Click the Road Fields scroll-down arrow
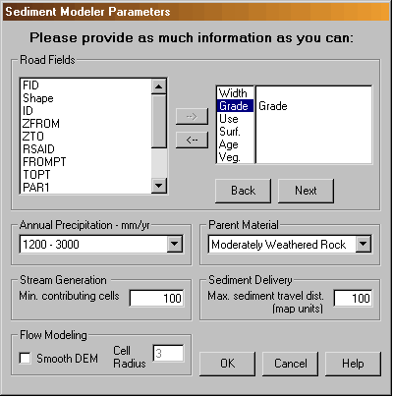Viewport: 393px width, 397px height. pos(159,186)
